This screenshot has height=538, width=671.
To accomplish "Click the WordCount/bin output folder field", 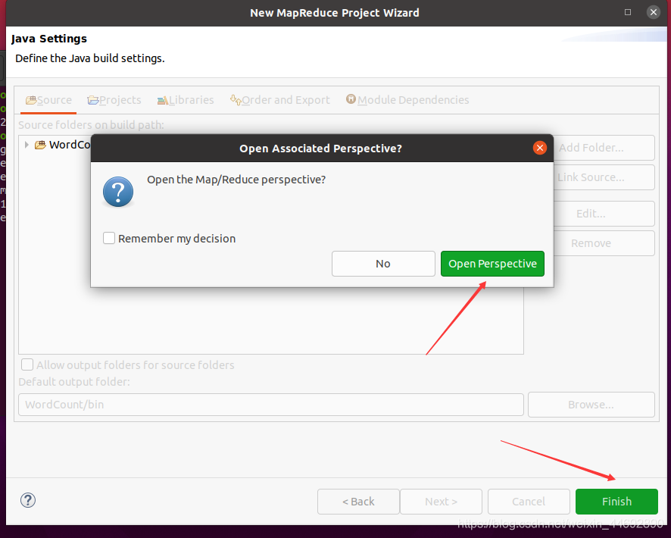I will pos(270,404).
